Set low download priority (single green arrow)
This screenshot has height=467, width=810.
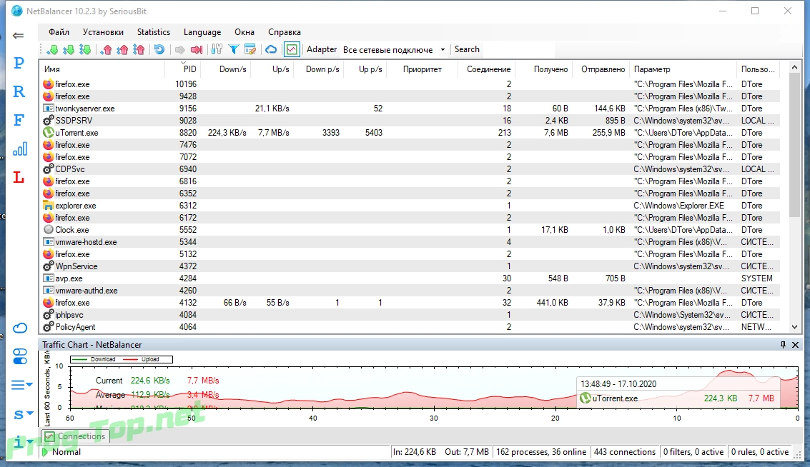[x=52, y=49]
